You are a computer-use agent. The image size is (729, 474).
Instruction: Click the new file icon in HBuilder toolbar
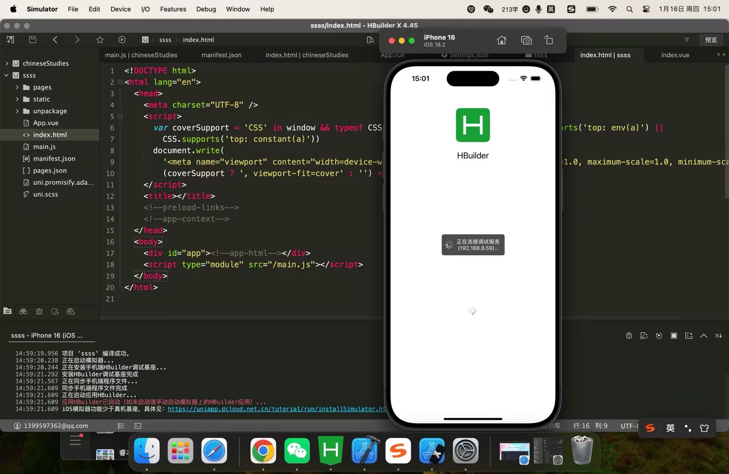[11, 39]
